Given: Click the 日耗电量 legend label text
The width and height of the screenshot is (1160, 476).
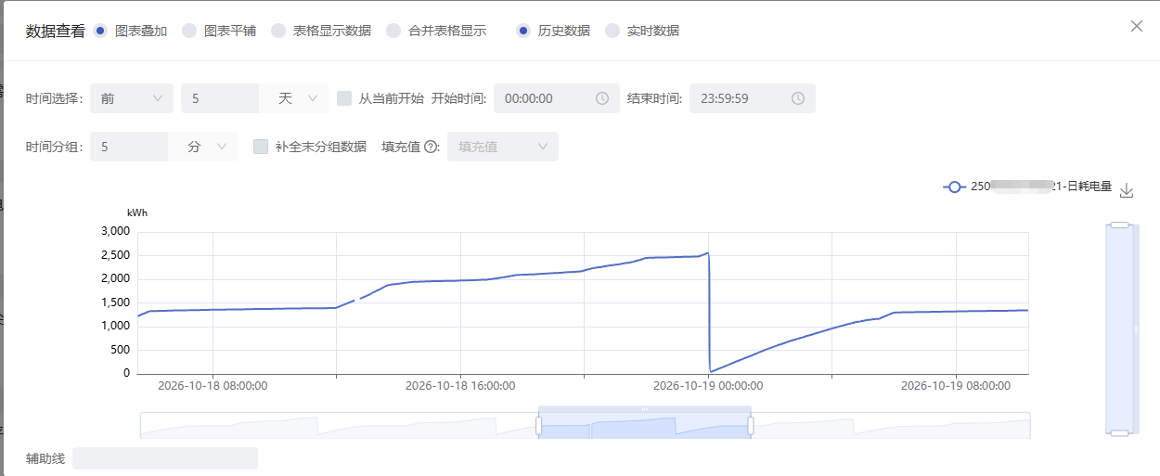Looking at the screenshot, I should pos(1041,187).
